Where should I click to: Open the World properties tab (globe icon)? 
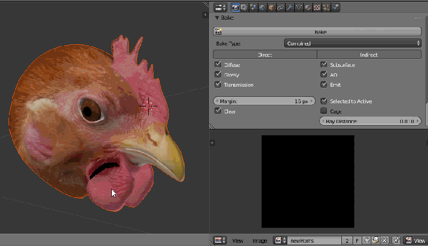click(x=262, y=7)
